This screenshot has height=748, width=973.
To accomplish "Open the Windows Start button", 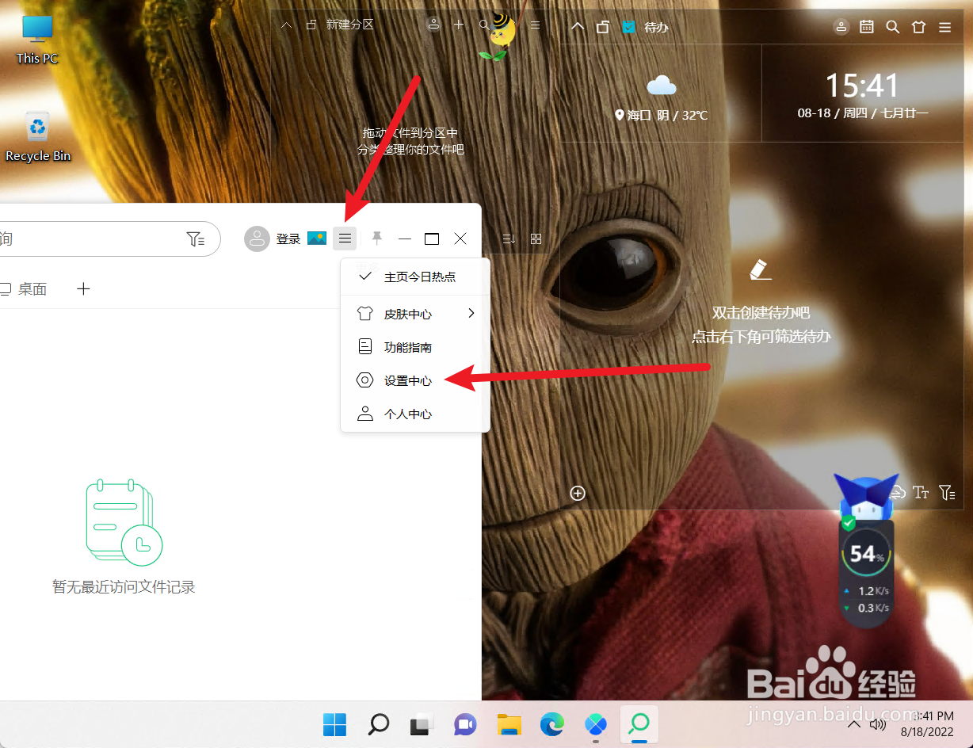I will click(334, 723).
